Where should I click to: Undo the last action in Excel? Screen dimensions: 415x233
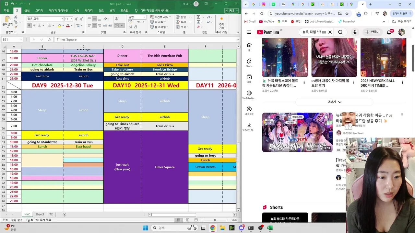click(13, 4)
